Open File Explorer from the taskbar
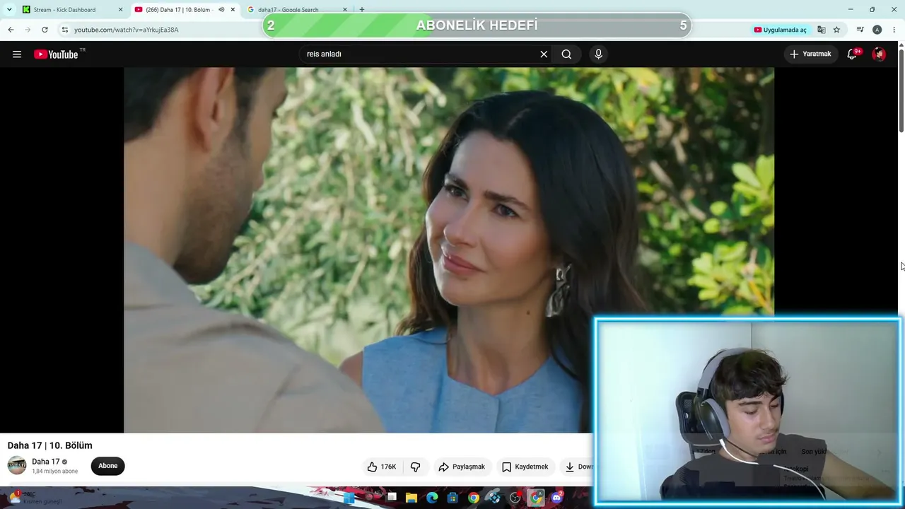The width and height of the screenshot is (905, 509). [x=411, y=498]
